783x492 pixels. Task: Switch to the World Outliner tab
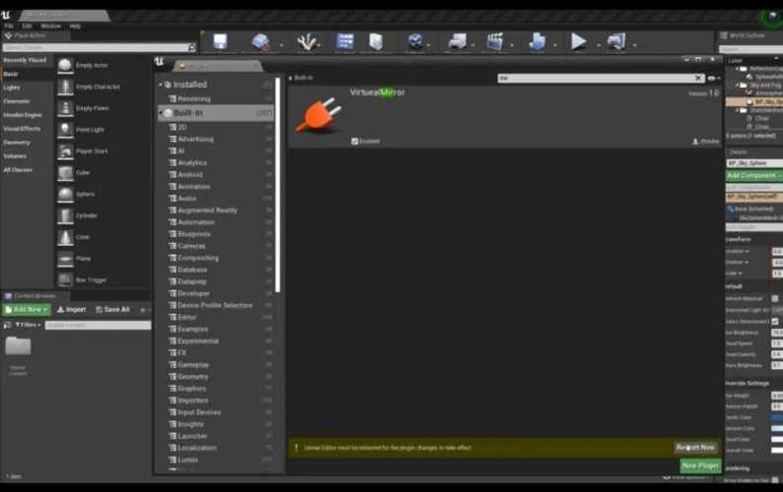tap(746, 35)
